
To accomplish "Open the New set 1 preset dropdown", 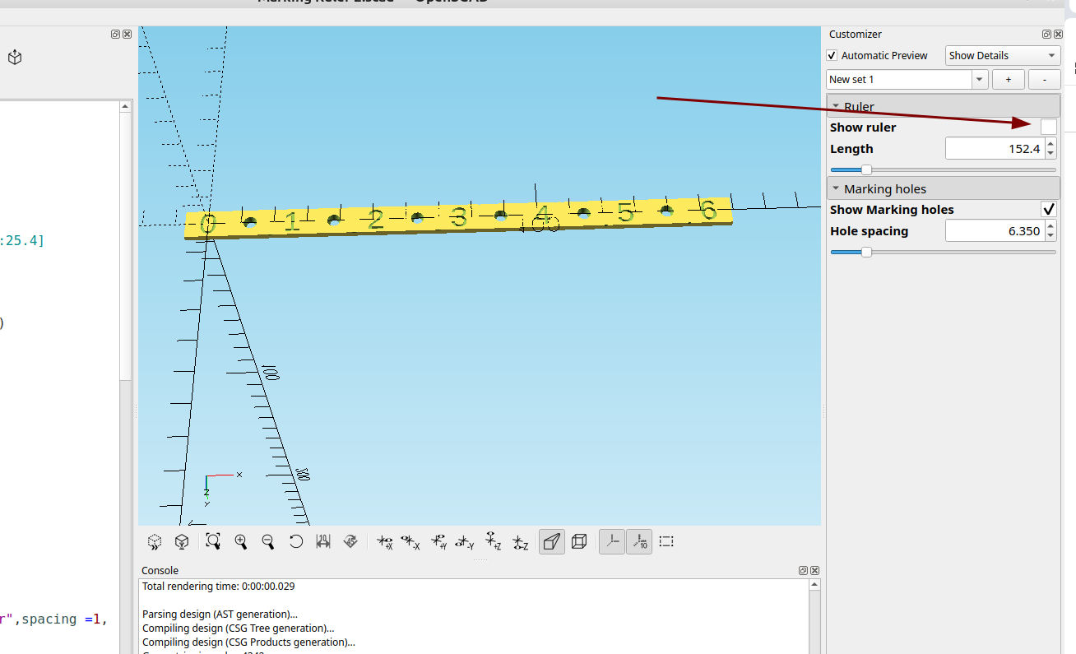I will (979, 79).
